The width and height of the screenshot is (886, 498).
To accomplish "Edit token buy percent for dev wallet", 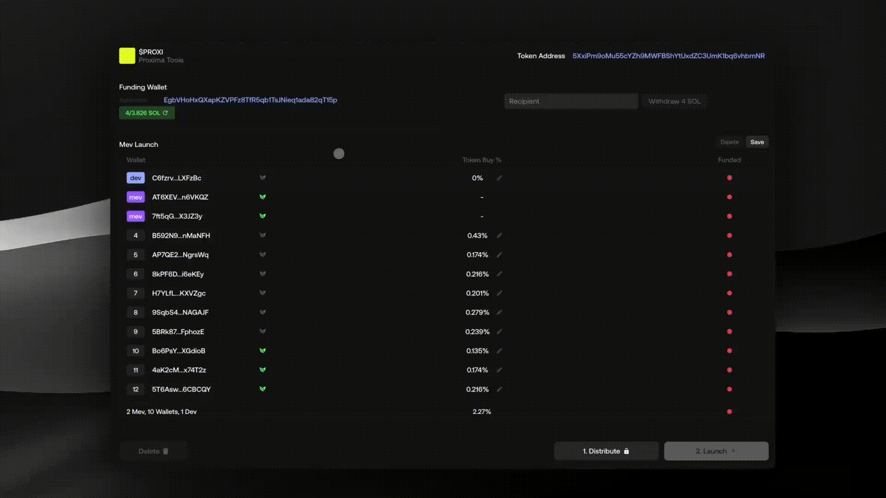I will coord(499,178).
